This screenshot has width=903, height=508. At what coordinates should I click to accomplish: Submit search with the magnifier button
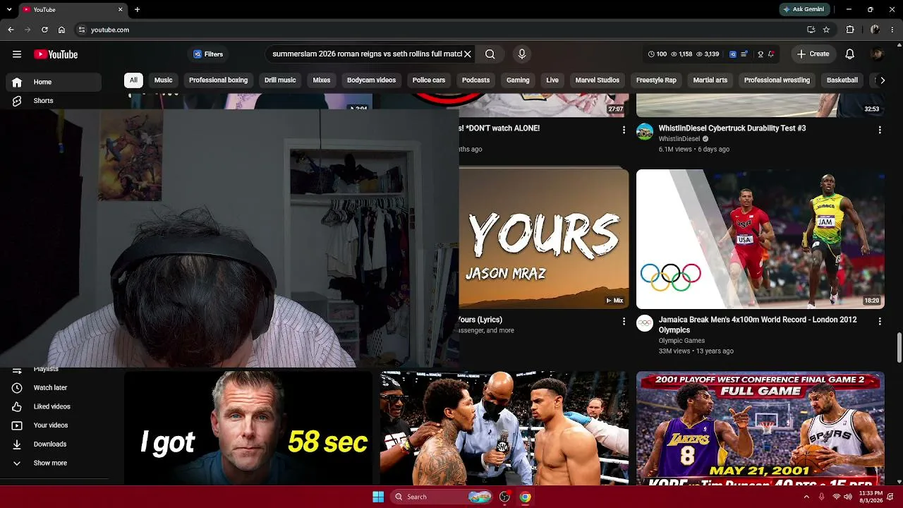(x=490, y=54)
